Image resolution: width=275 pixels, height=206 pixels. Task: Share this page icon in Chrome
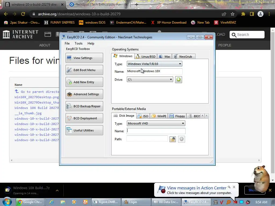[224, 14]
